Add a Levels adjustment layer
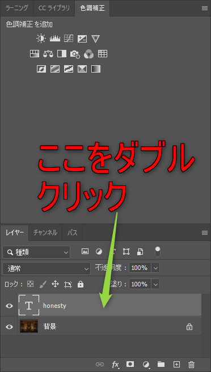This screenshot has height=372, width=211. [x=55, y=39]
